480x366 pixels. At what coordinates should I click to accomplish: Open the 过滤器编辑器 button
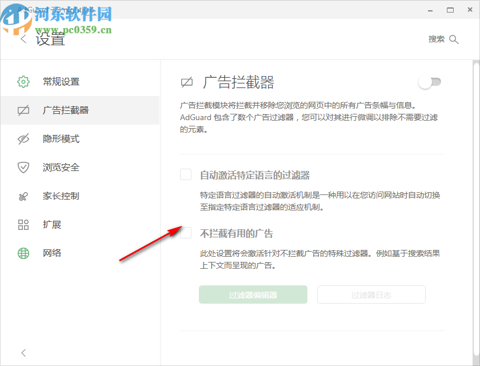tap(253, 295)
